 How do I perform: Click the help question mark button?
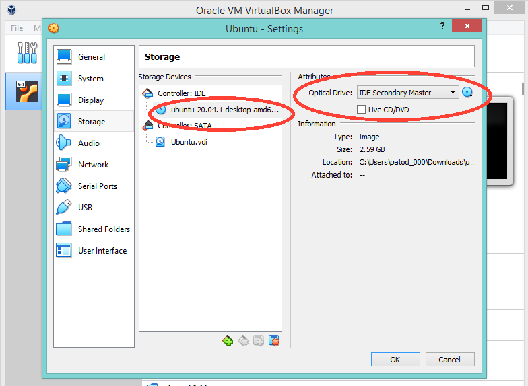[442, 26]
